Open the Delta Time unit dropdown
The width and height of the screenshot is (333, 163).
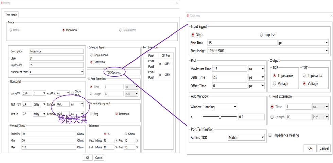[x=257, y=77]
